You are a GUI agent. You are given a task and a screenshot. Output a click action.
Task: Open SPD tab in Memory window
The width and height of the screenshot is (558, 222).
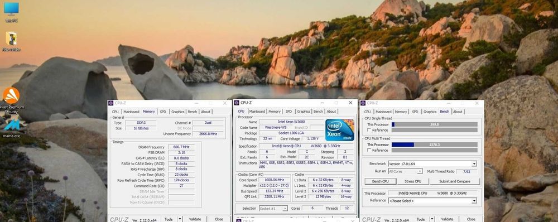click(x=162, y=112)
